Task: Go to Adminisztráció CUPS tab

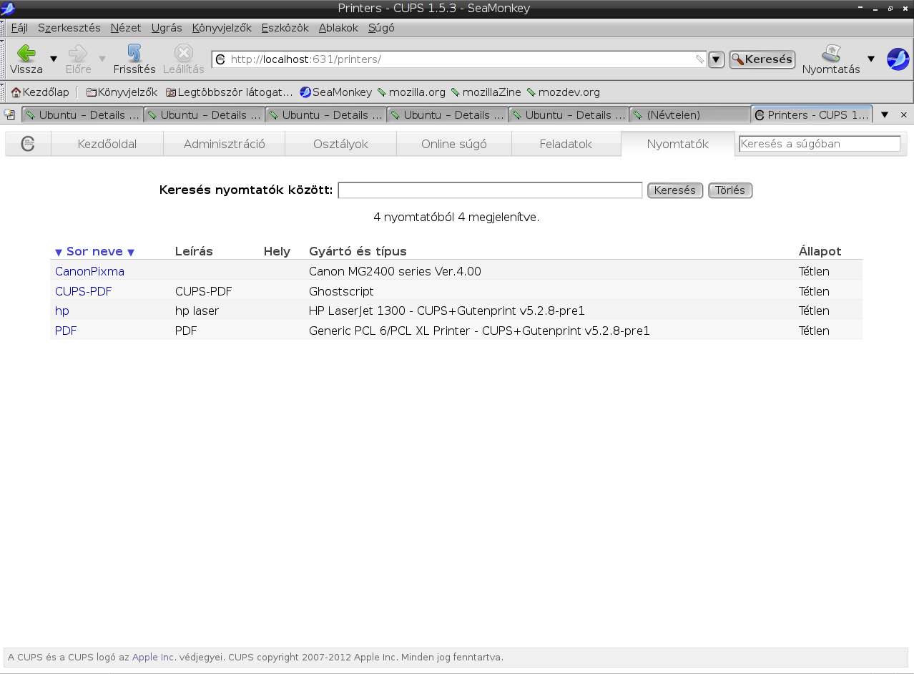Action: (225, 144)
